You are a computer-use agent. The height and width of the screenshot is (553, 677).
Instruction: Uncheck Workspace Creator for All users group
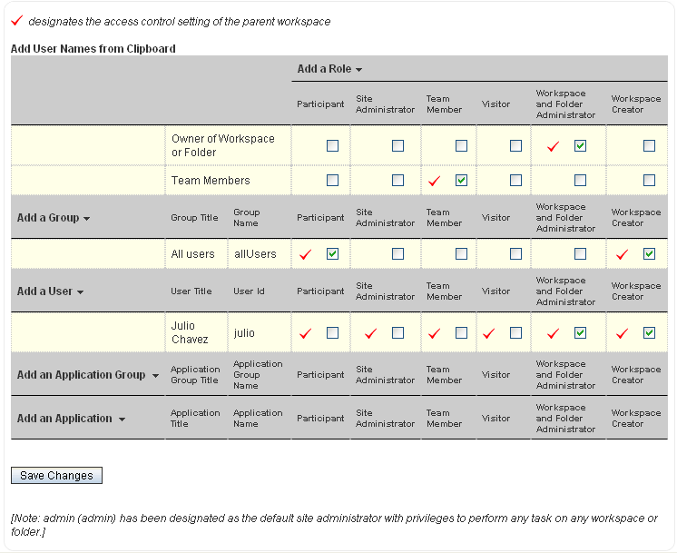pos(649,253)
